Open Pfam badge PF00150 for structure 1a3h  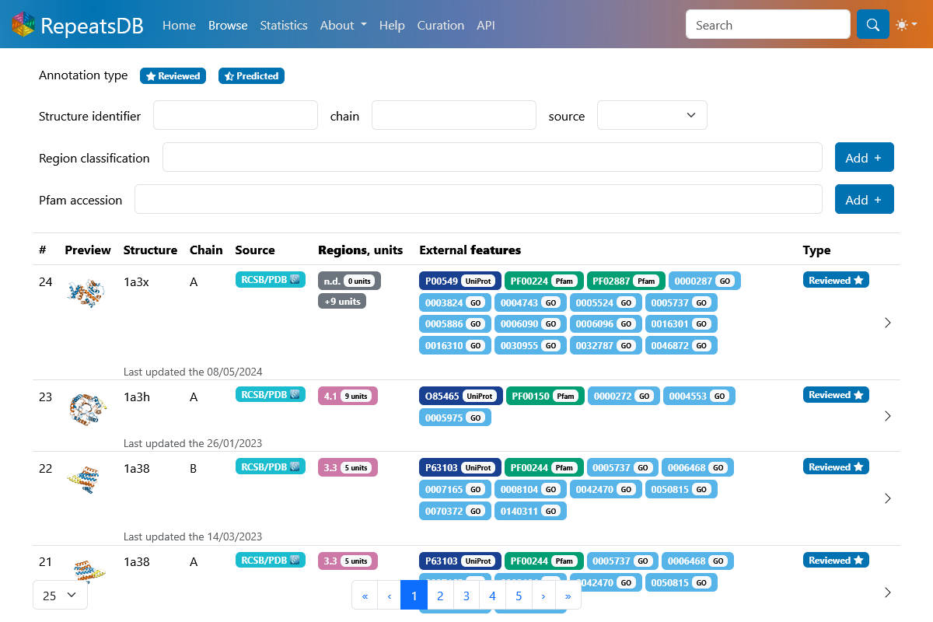[x=545, y=395]
